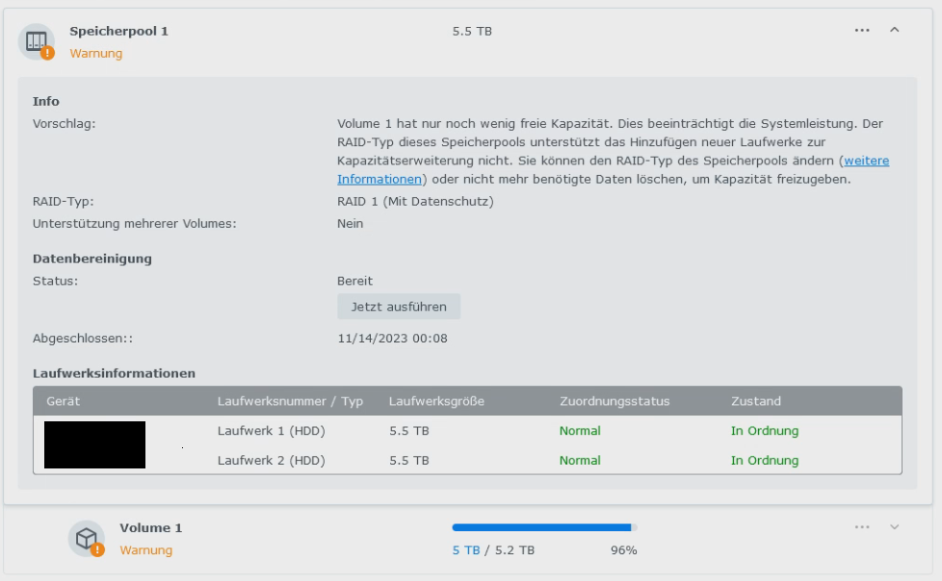Click the Normal status of Laufwerk 1
Image resolution: width=942 pixels, height=581 pixels.
(x=579, y=431)
